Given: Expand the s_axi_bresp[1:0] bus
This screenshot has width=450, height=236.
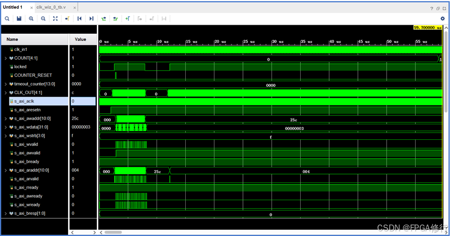Looking at the screenshot, I should pyautogui.click(x=5, y=213).
